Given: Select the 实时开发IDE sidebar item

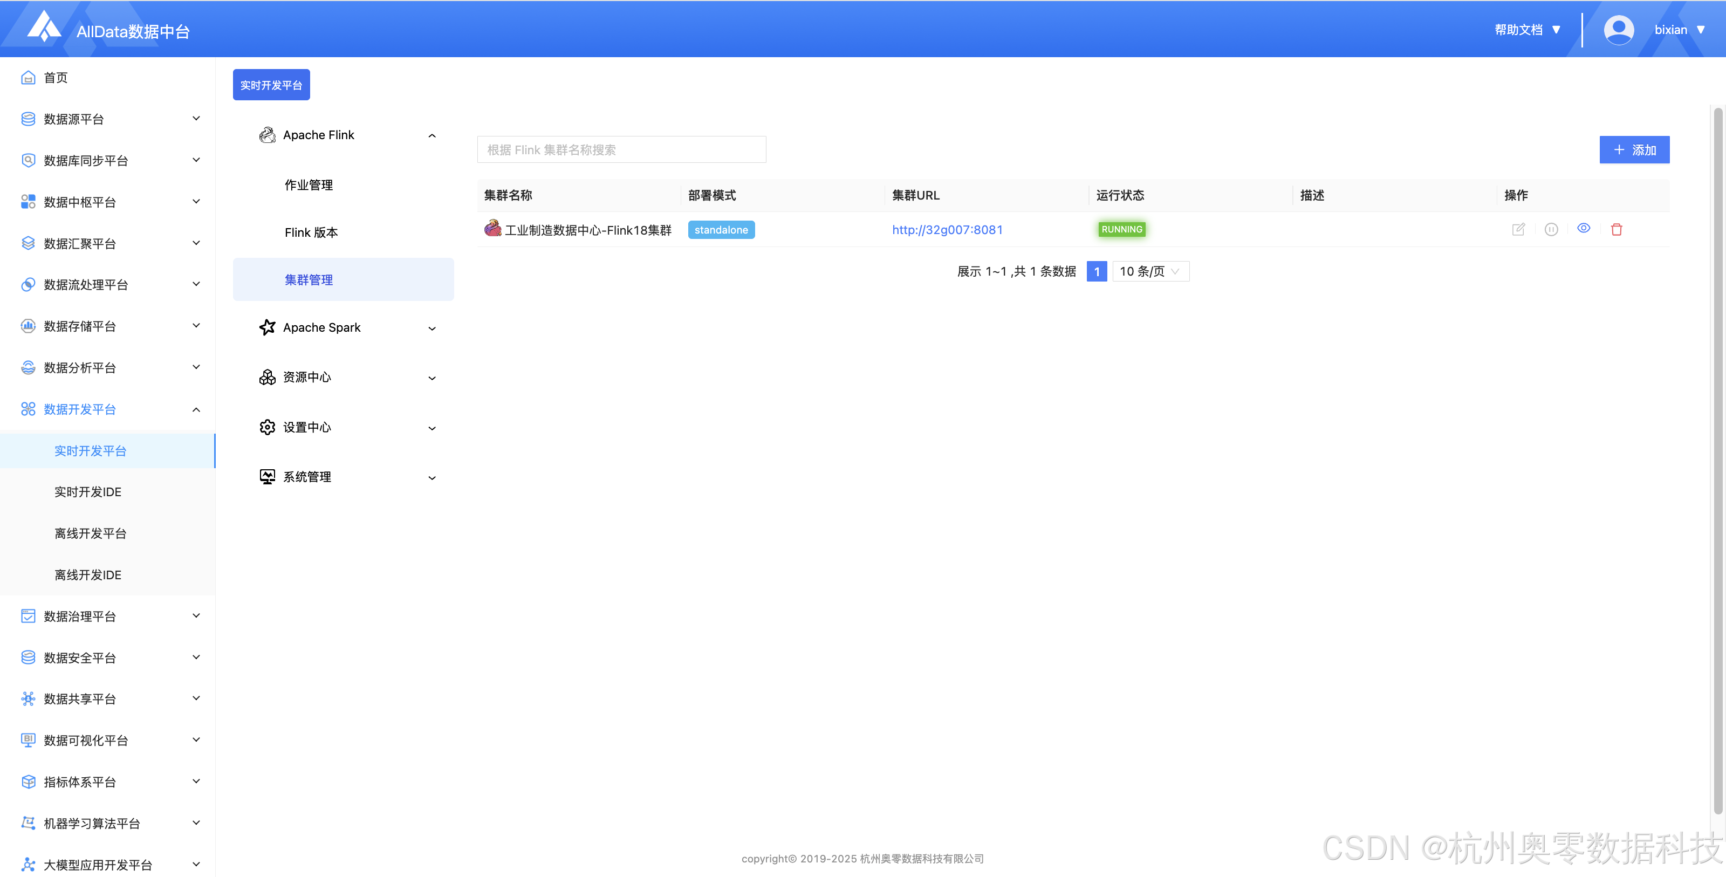Looking at the screenshot, I should tap(88, 492).
